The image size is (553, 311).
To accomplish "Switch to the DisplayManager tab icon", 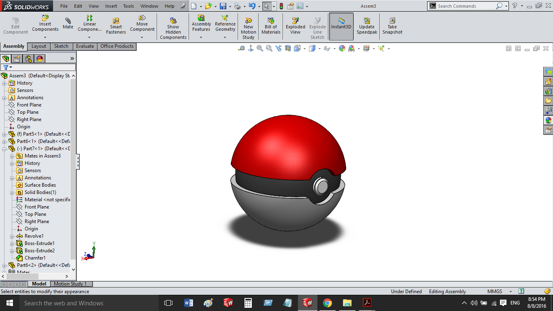I will click(40, 59).
